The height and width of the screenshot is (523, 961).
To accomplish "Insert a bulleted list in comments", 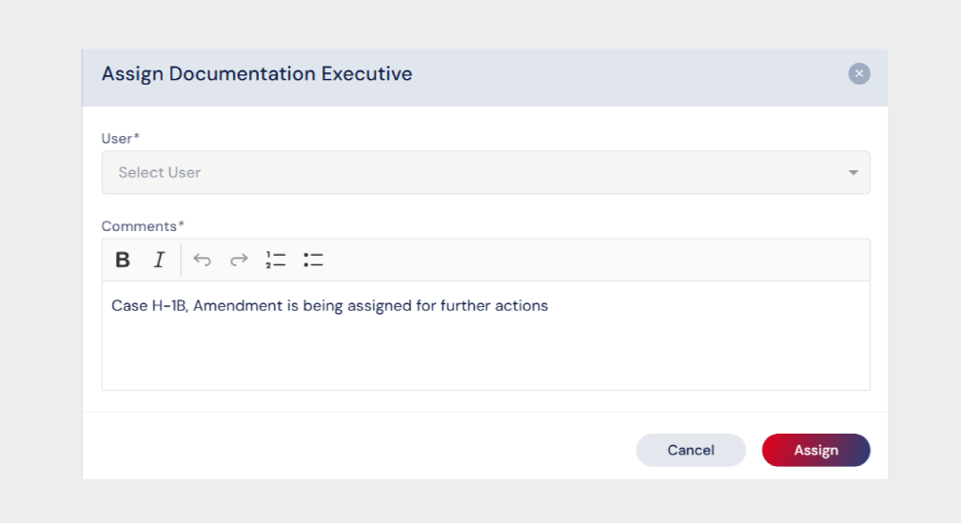I will [314, 260].
